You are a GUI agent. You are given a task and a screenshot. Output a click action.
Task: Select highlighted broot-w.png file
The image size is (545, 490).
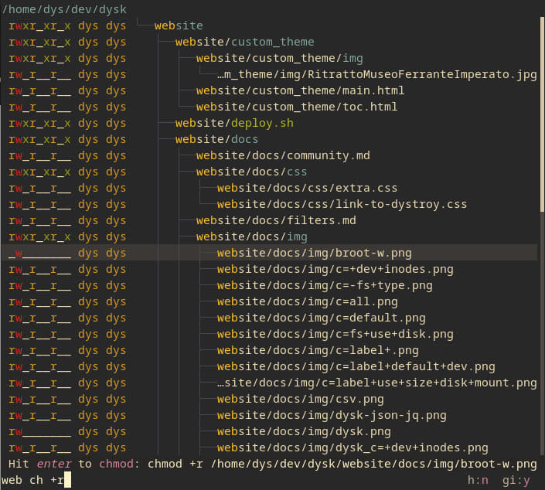[x=314, y=253]
